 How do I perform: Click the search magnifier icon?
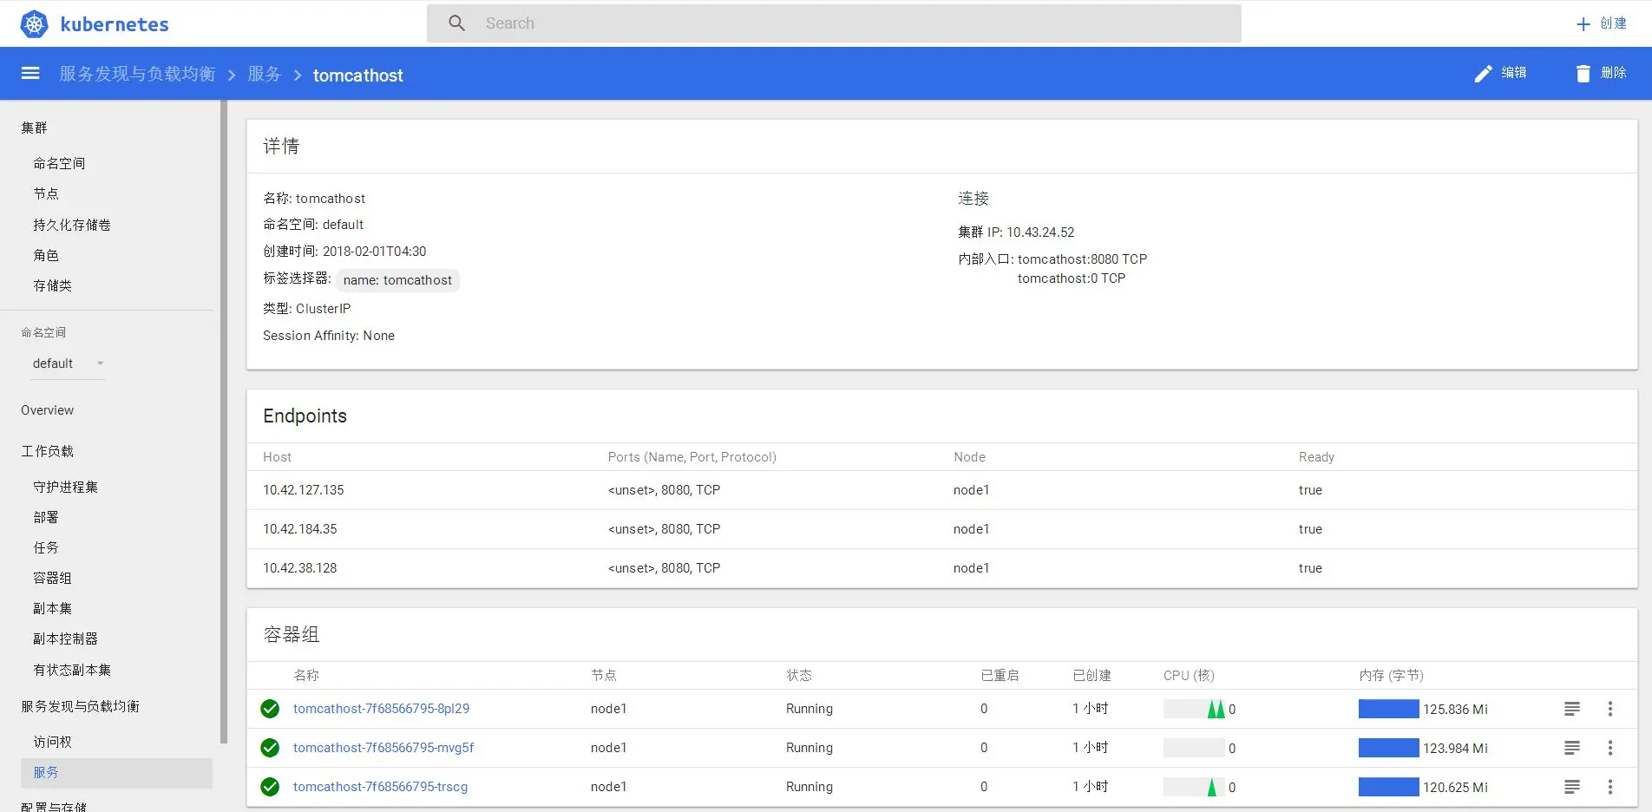[x=456, y=23]
